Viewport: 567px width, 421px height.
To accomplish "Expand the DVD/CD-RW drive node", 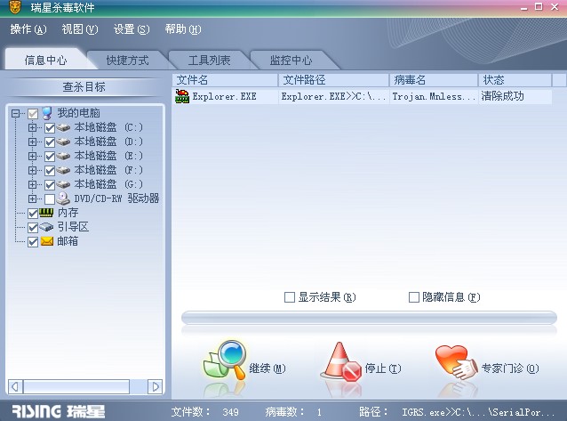I will pyautogui.click(x=32, y=198).
